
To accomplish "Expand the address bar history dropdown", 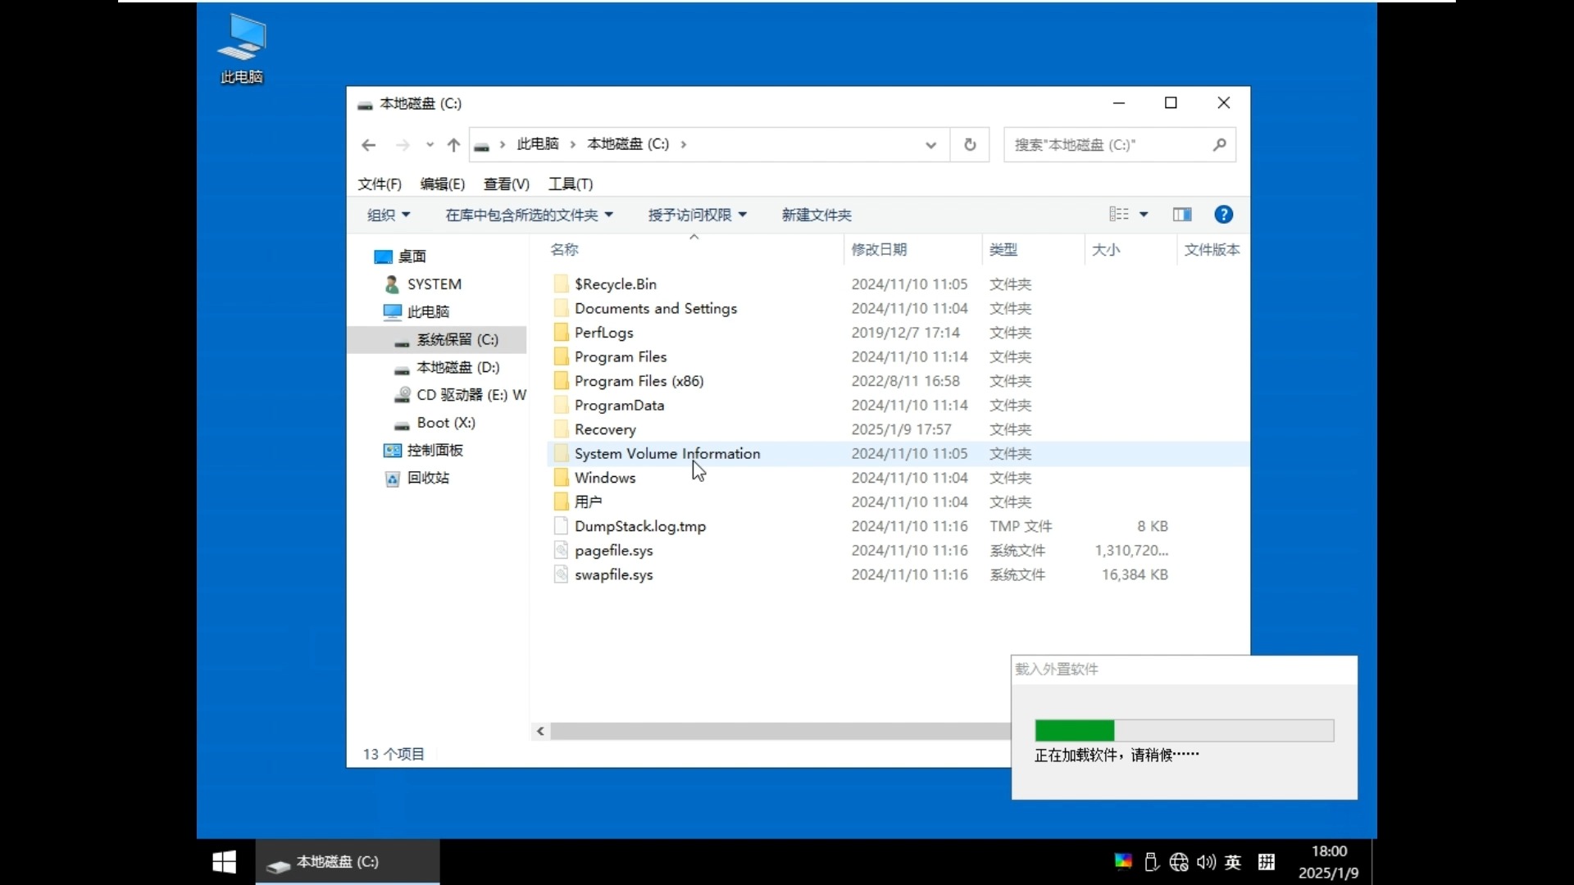I will 930,145.
